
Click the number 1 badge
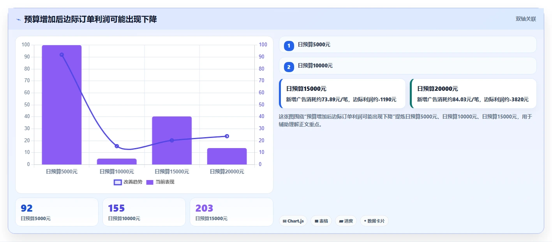click(289, 46)
